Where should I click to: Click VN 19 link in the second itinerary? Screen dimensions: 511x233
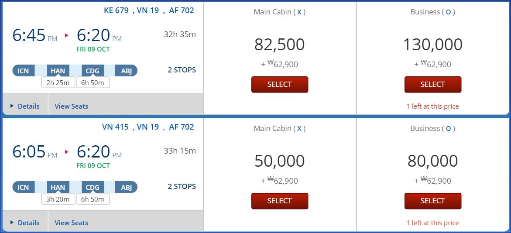tap(148, 127)
